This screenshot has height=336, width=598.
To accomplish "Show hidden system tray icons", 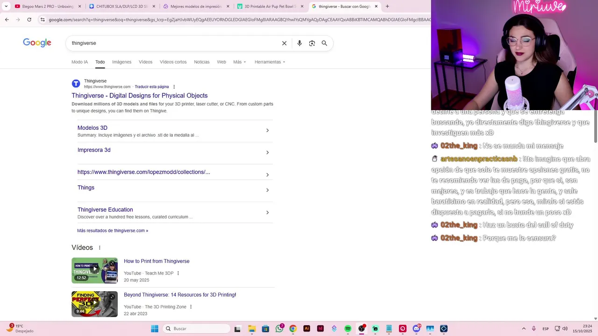I will (524, 329).
